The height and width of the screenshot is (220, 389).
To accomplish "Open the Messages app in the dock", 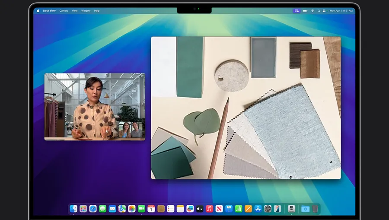I will pos(102,209).
